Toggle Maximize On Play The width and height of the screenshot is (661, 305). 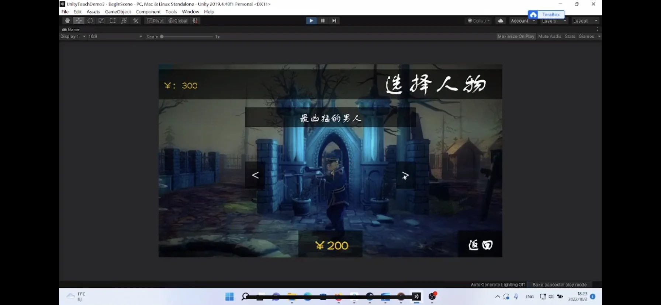pos(515,36)
